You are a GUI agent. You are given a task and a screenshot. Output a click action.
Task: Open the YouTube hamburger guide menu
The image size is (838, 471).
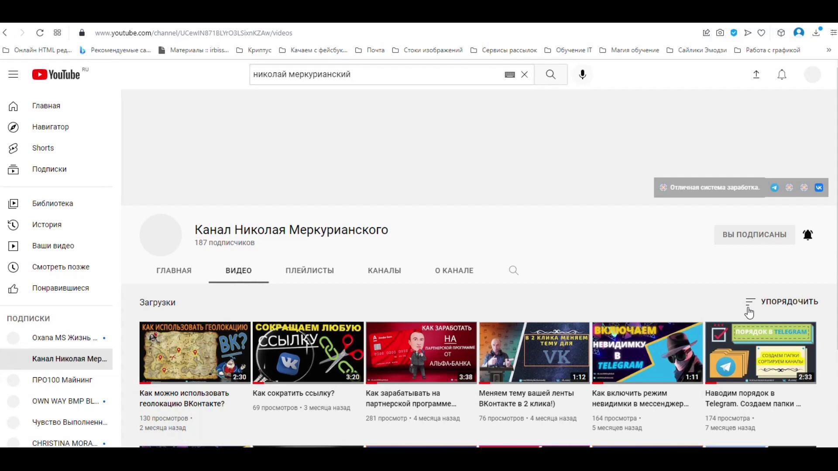(x=13, y=75)
